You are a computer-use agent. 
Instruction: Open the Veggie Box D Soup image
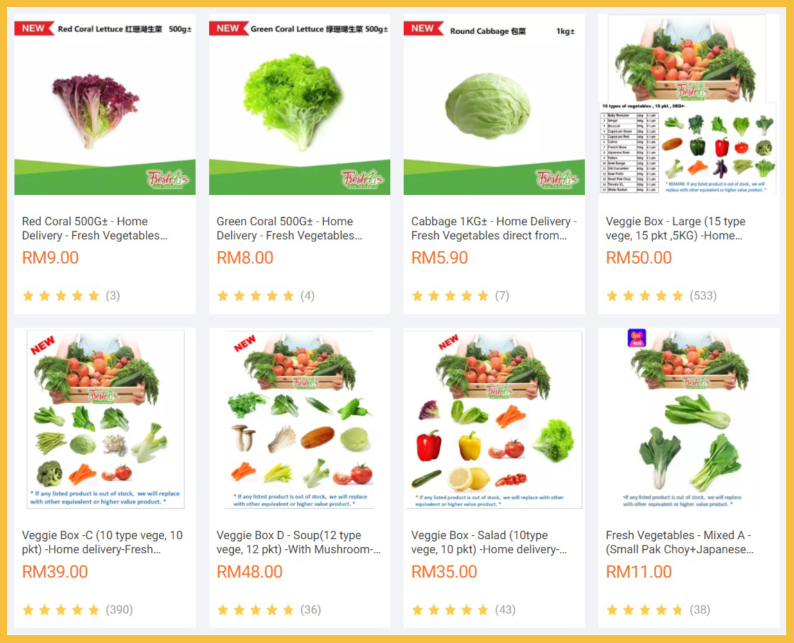click(299, 419)
